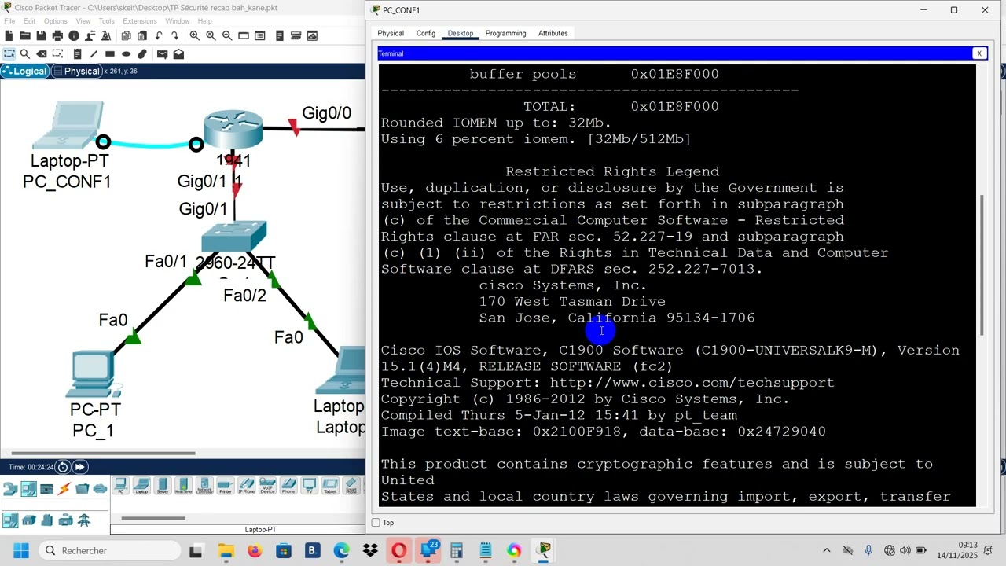Open the Config tab in PC_CONF1
Screen dimensions: 1006x566
click(426, 33)
